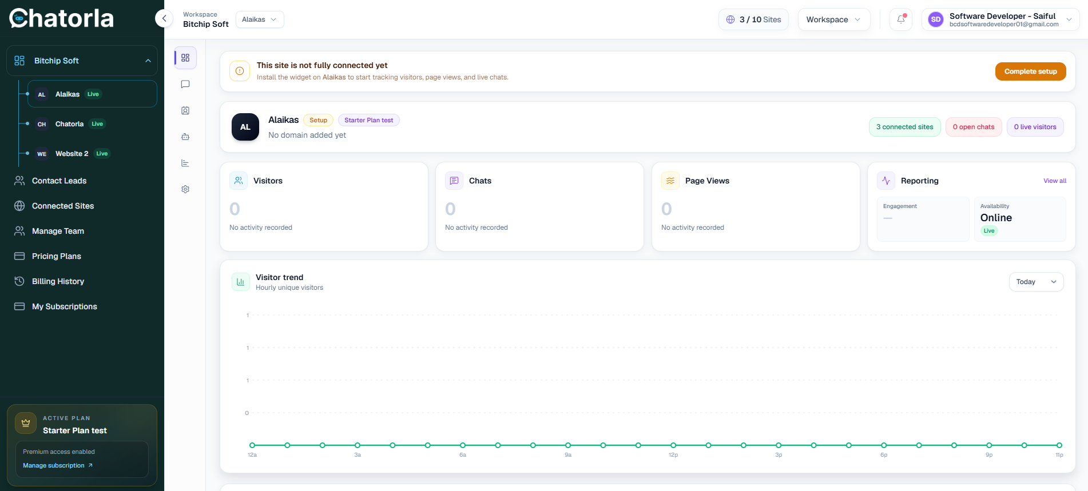Click the 'Hourly unique visitors' subtitle
The image size is (1088, 491).
pos(289,288)
